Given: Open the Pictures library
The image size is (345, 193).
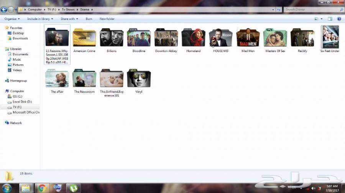Looking at the screenshot, I should (x=18, y=65).
